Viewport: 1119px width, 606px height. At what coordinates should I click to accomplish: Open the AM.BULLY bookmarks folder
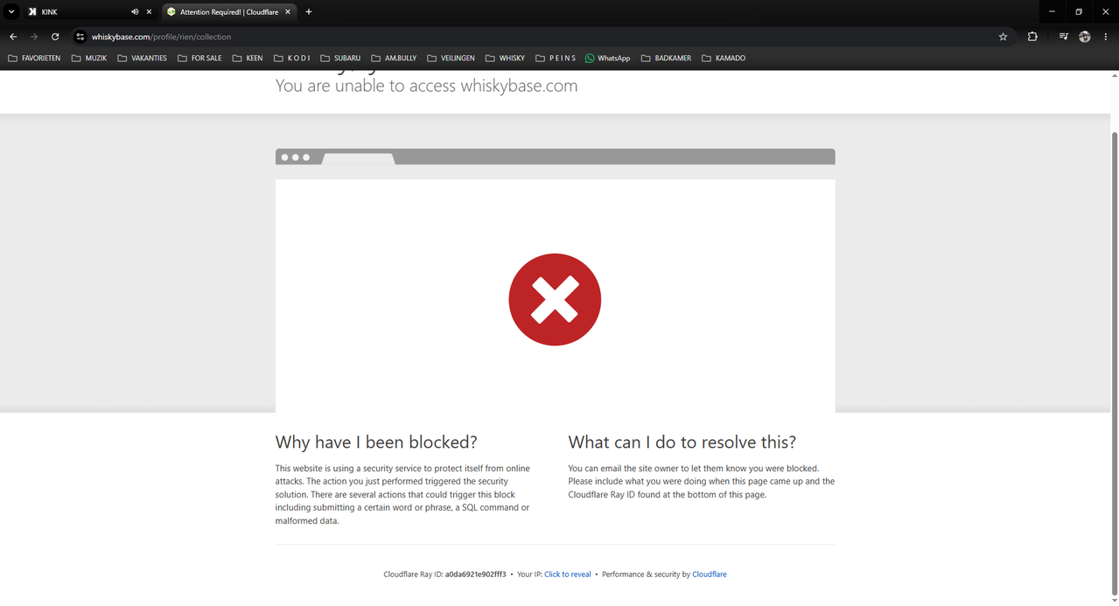coord(394,59)
